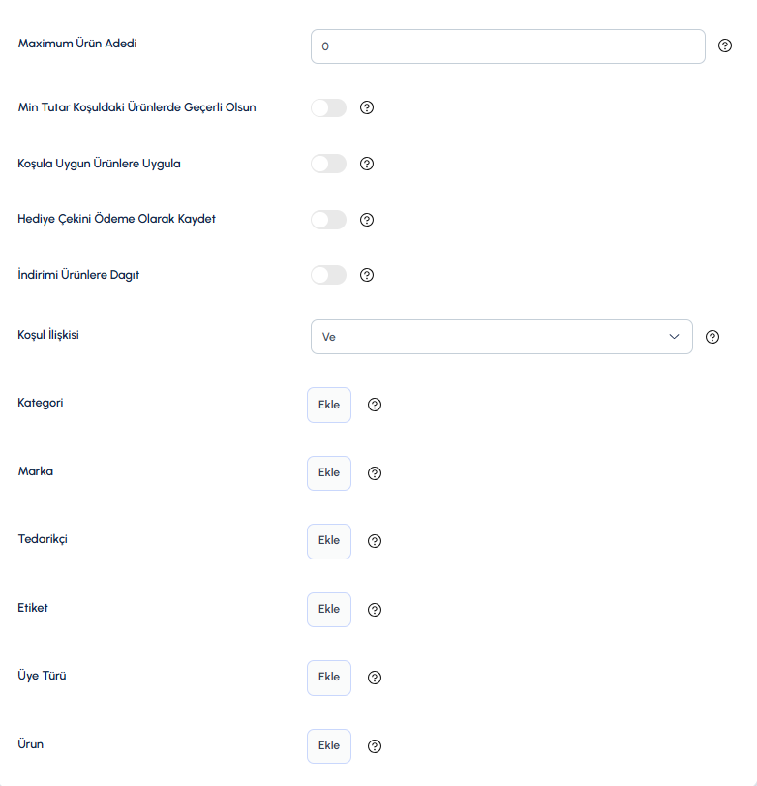The image size is (757, 786).
Task: Click Ekle button in Etiket row
Action: coord(329,610)
